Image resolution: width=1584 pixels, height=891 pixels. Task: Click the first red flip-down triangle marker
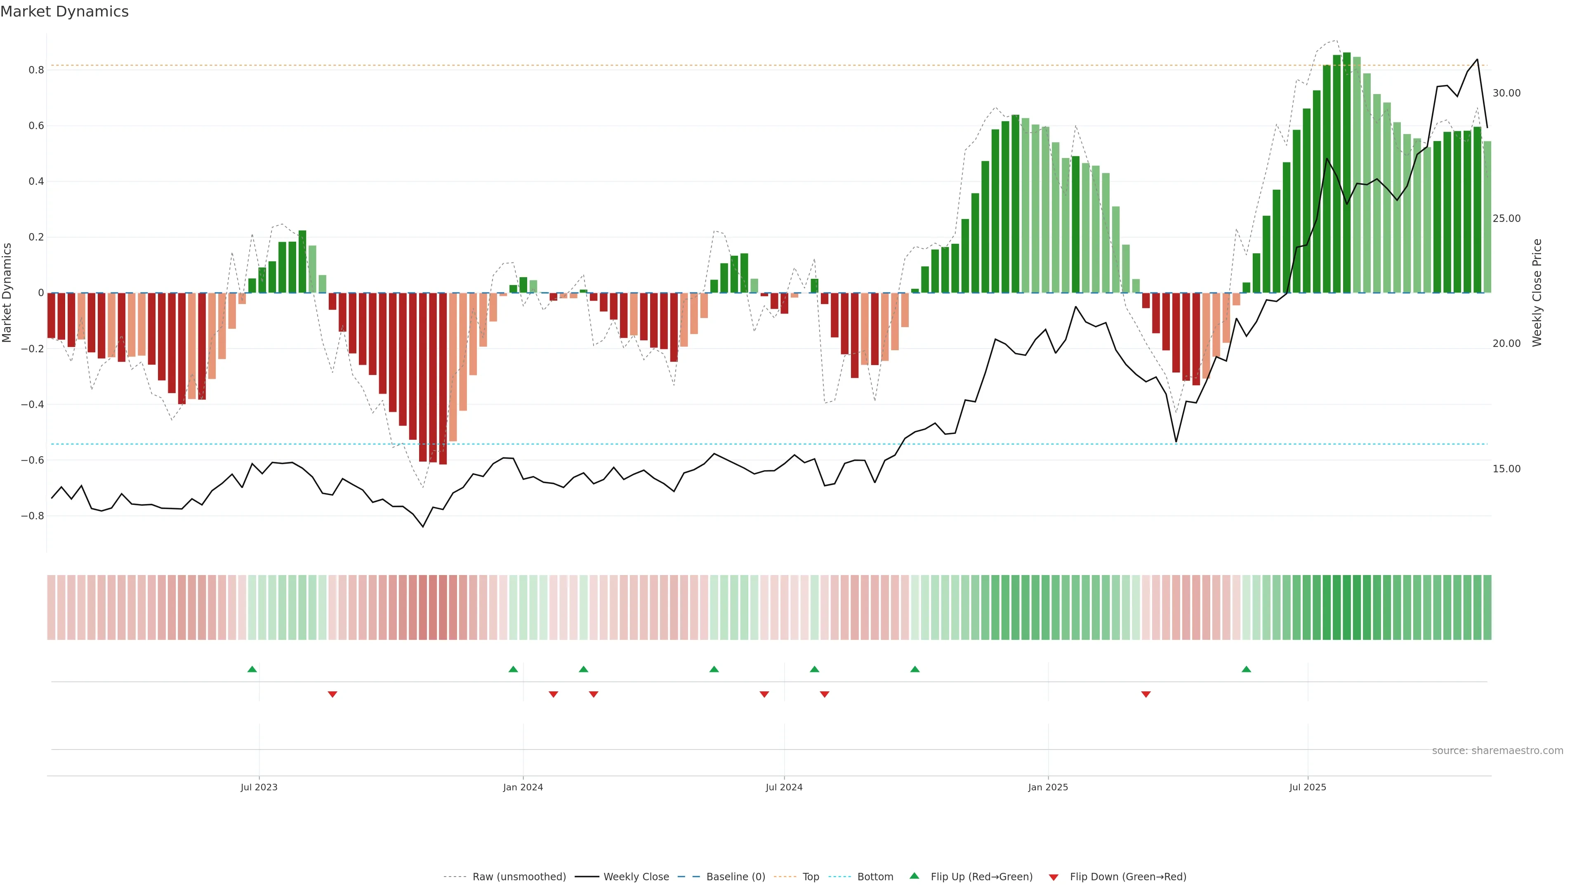332,694
